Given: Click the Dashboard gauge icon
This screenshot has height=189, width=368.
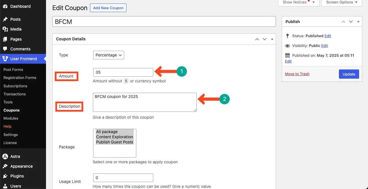Looking at the screenshot, I should pyautogui.click(x=5, y=6).
